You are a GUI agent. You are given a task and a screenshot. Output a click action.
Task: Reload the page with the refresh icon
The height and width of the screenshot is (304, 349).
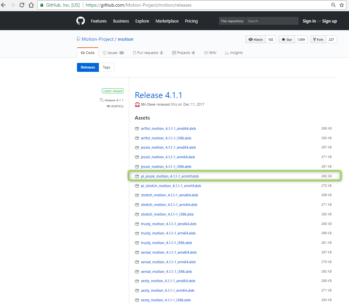(x=22, y=5)
